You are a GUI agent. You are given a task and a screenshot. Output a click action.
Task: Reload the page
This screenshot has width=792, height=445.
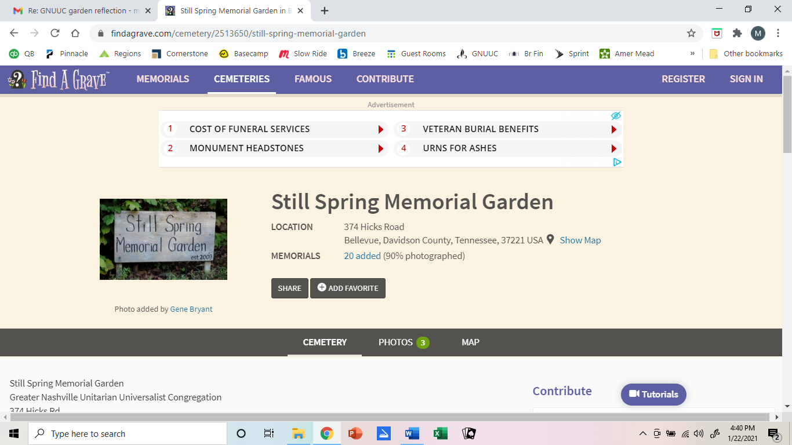(55, 33)
